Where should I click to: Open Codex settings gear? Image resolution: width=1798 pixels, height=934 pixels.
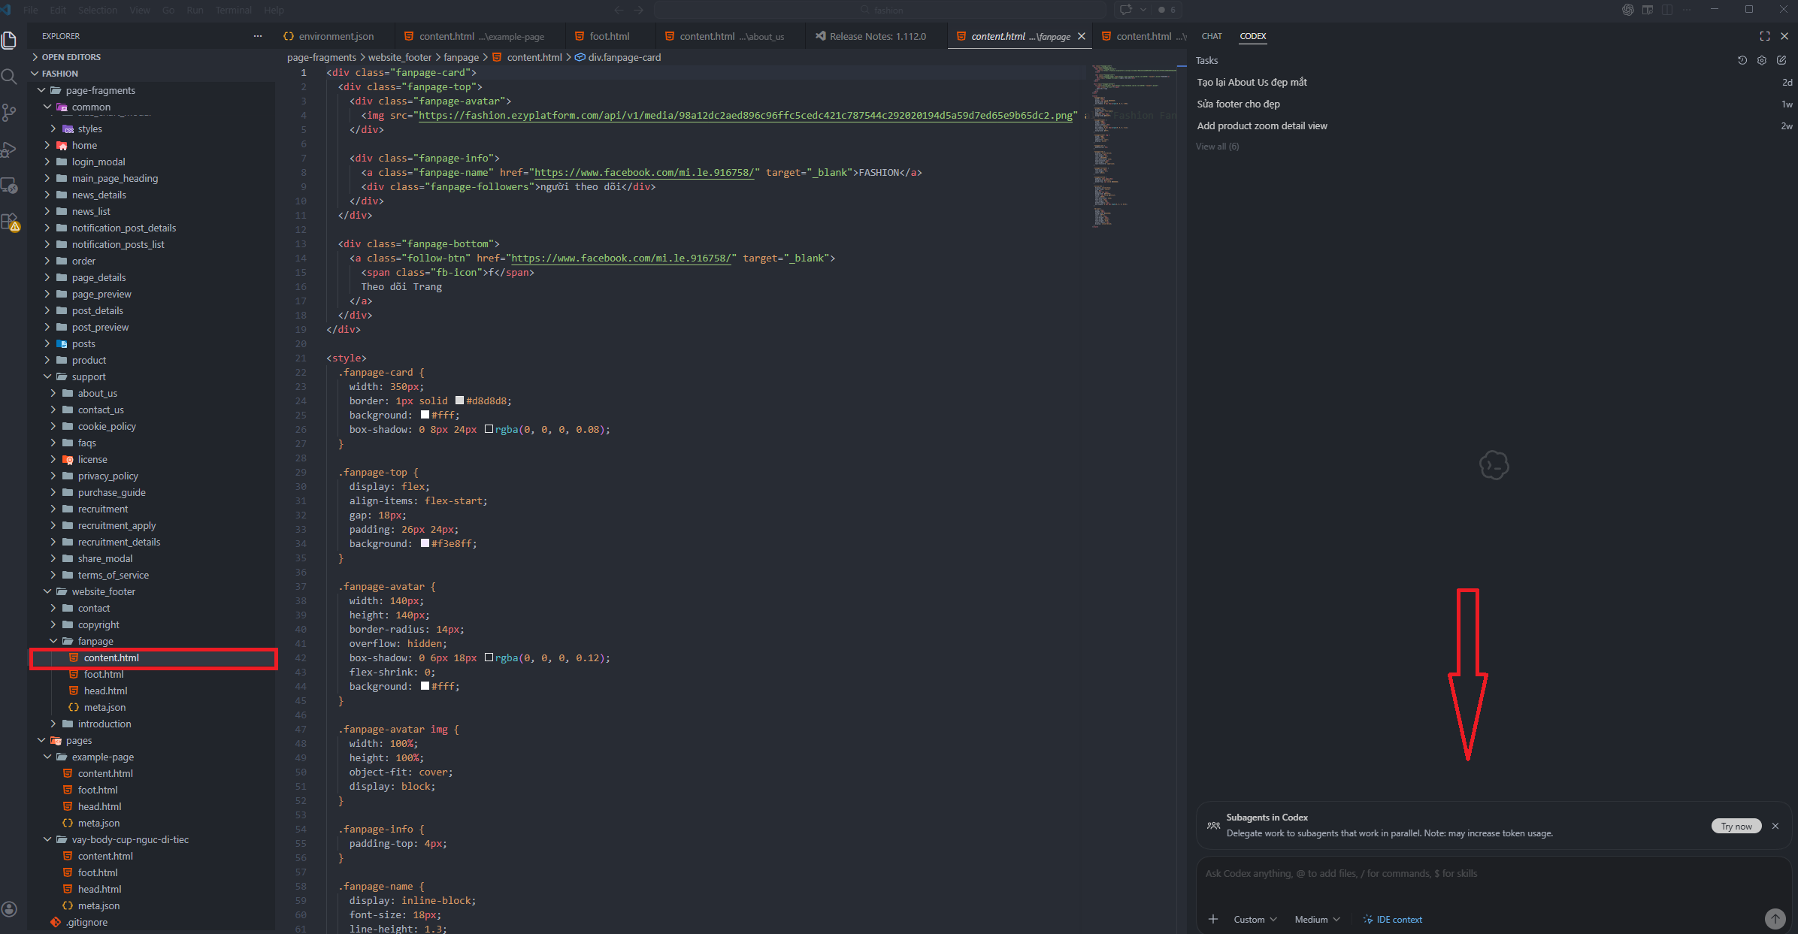[1761, 60]
